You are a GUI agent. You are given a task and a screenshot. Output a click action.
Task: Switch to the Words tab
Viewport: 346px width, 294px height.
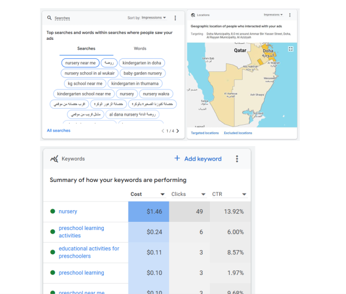[x=140, y=49]
